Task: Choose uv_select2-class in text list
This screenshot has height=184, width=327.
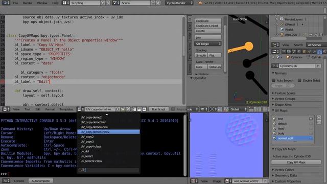Action: (108, 161)
